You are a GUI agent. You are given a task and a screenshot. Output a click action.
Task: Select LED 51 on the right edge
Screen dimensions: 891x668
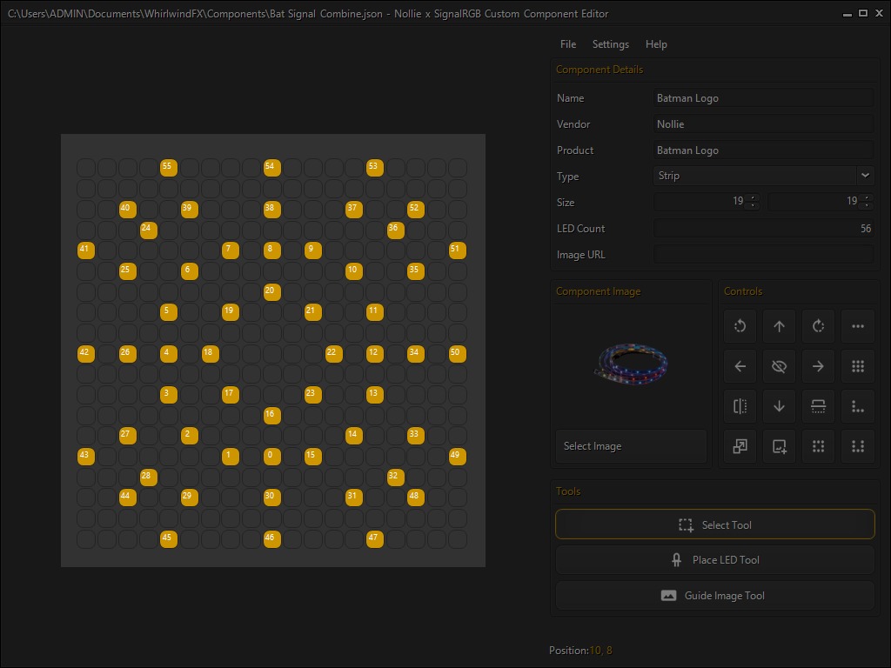point(457,250)
